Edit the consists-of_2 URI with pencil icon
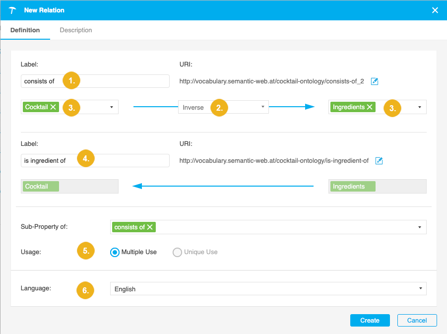Image resolution: width=447 pixels, height=334 pixels. [x=375, y=81]
